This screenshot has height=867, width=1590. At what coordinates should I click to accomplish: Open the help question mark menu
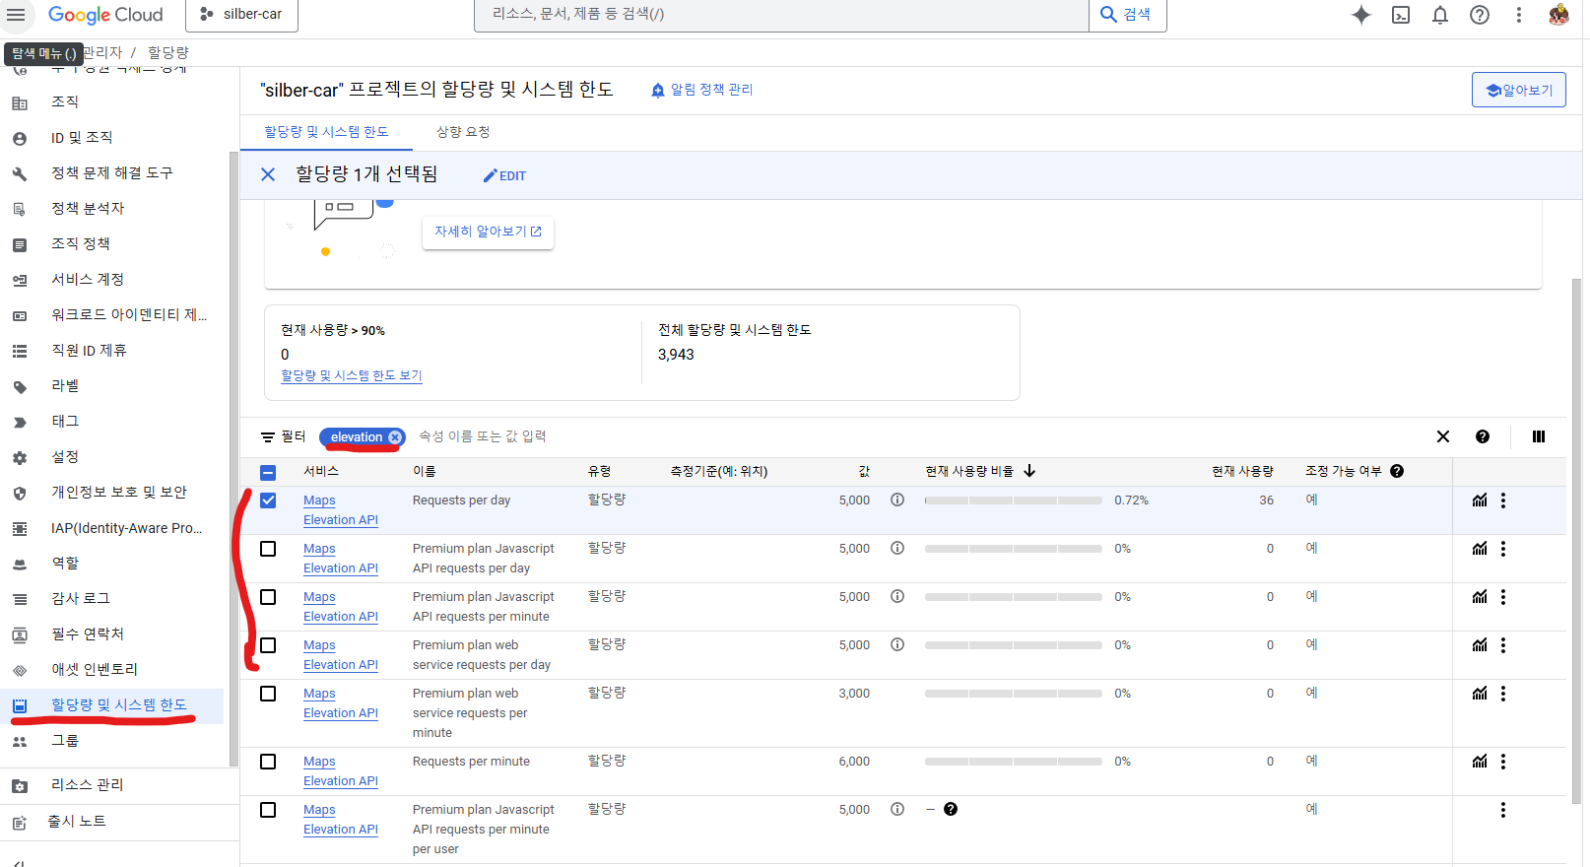point(1480,15)
